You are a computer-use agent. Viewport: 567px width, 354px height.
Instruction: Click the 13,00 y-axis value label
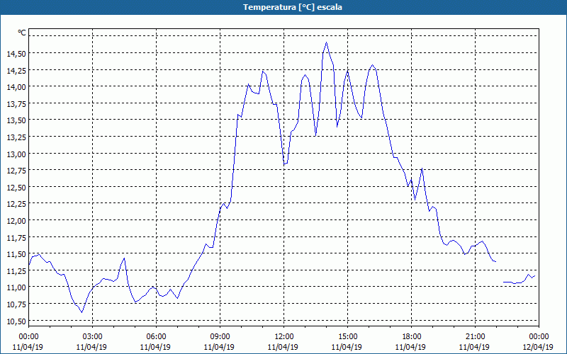pos(16,154)
